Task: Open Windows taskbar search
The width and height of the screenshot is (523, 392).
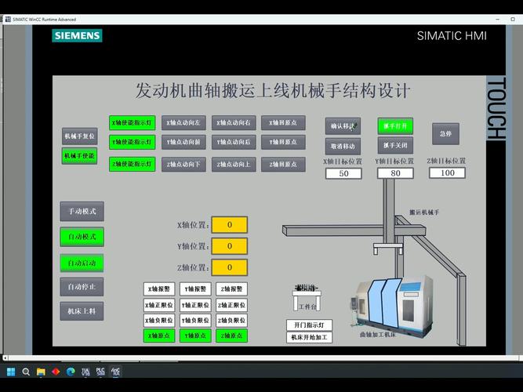Action: pos(26,372)
